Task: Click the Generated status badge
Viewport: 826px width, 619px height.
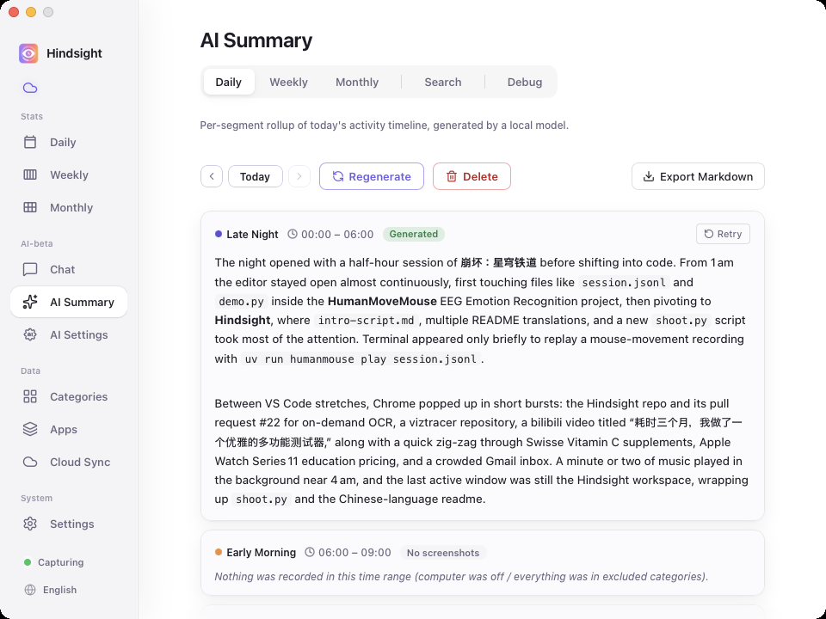Action: pyautogui.click(x=414, y=234)
